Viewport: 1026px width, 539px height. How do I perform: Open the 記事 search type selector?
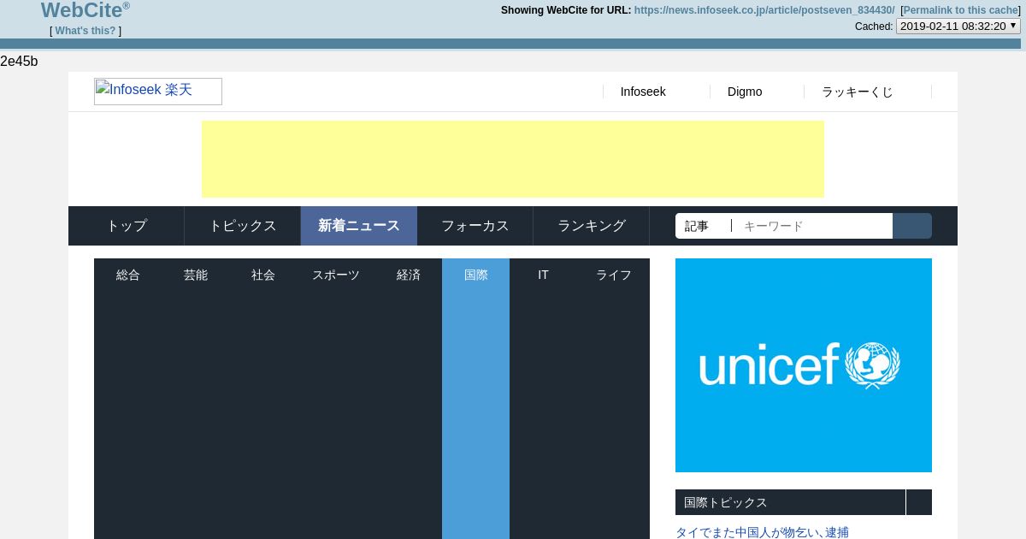703,226
